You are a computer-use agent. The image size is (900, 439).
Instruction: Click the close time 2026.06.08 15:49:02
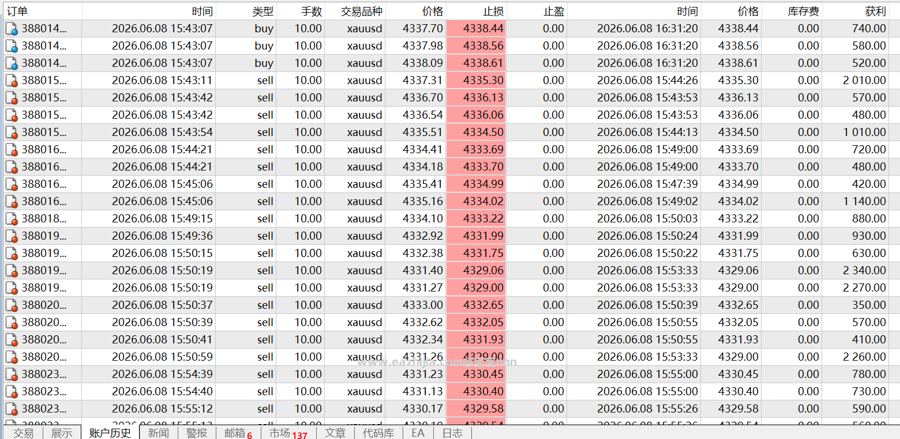click(x=647, y=201)
